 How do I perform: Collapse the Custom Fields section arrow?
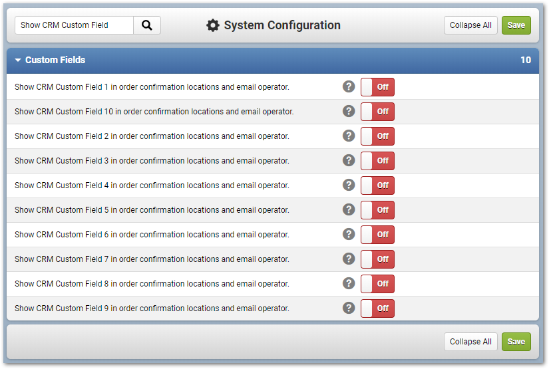coord(18,60)
